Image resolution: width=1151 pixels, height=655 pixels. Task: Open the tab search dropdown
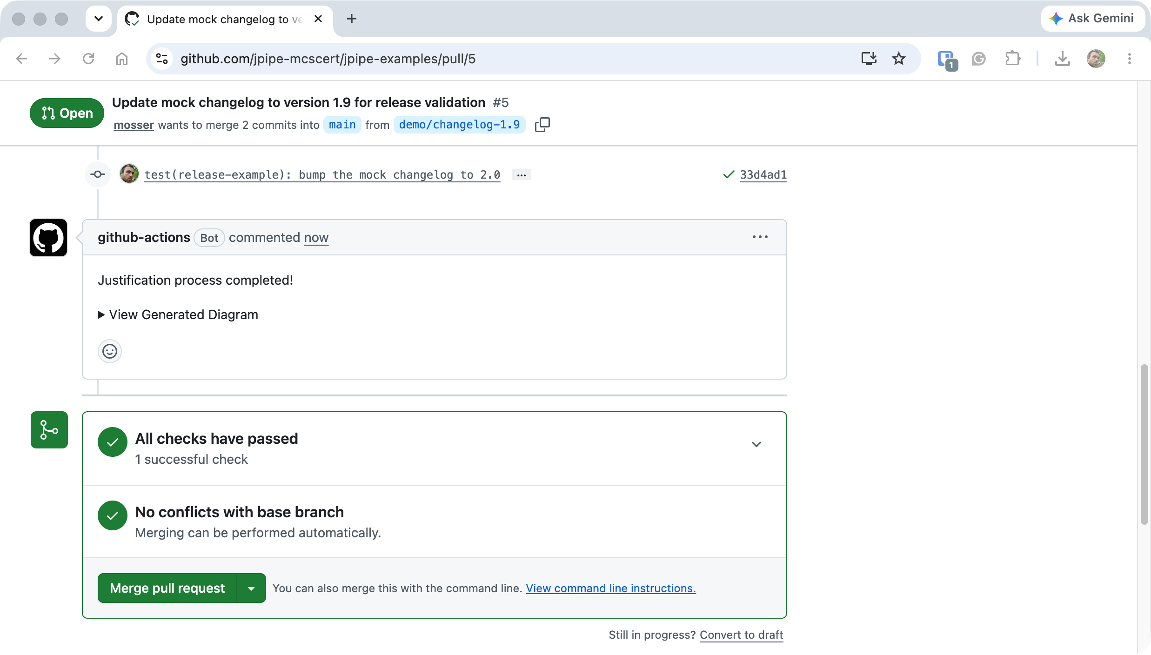(99, 19)
